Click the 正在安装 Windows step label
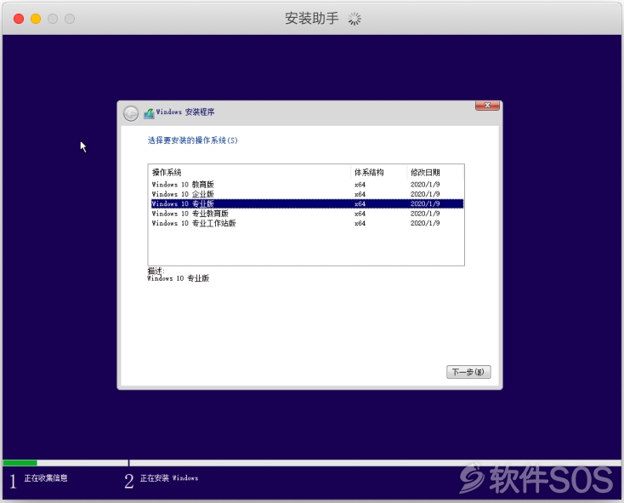The width and height of the screenshot is (624, 503). pos(169,478)
